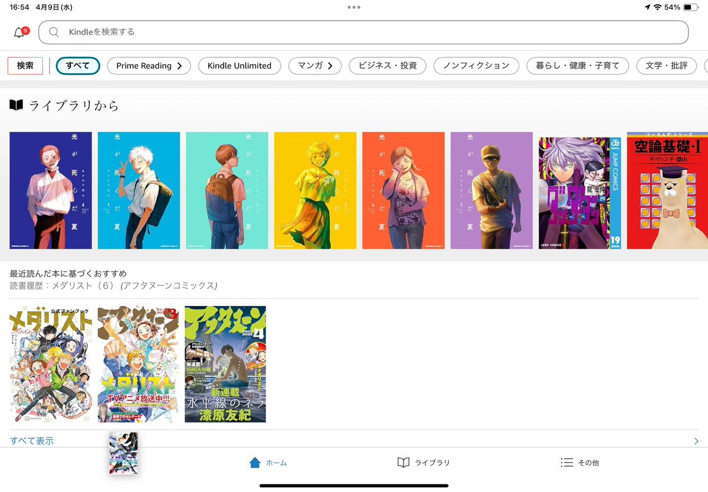
Task: Focus the Kindle search field
Action: [x=363, y=32]
